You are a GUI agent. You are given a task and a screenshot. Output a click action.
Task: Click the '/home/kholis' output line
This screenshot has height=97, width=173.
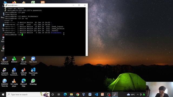(11, 14)
